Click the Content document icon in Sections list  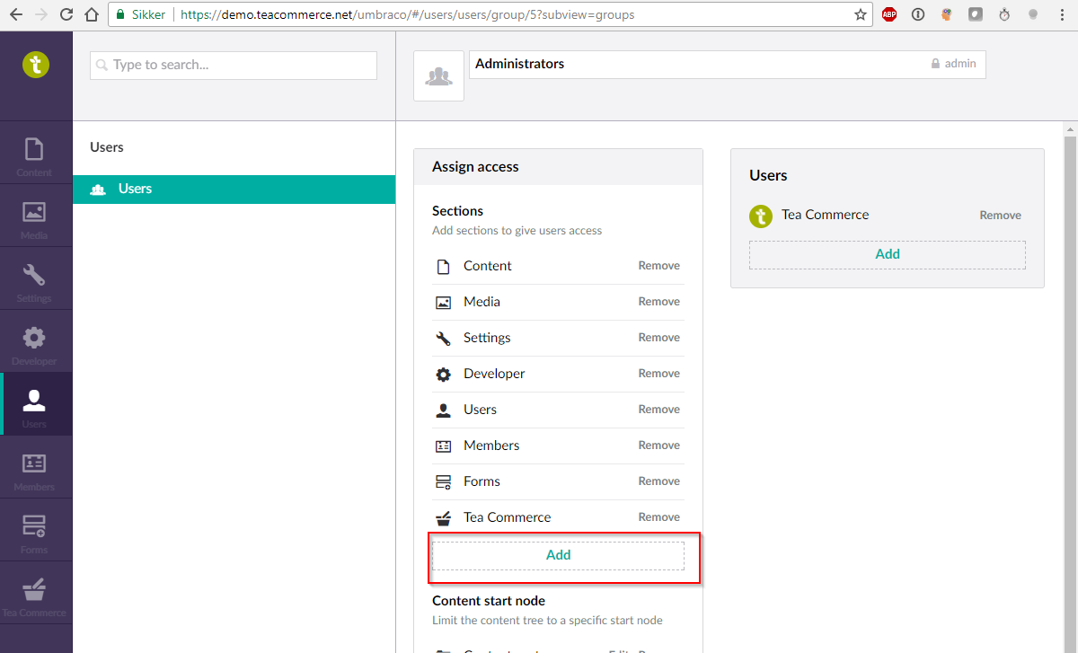tap(443, 267)
